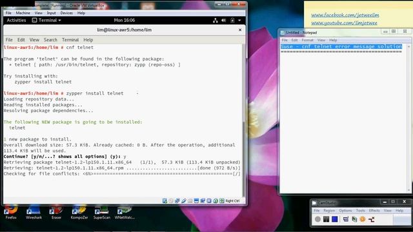Click Firefox desktop shortcut
Screen dimensions: 413x232
coord(11,213)
